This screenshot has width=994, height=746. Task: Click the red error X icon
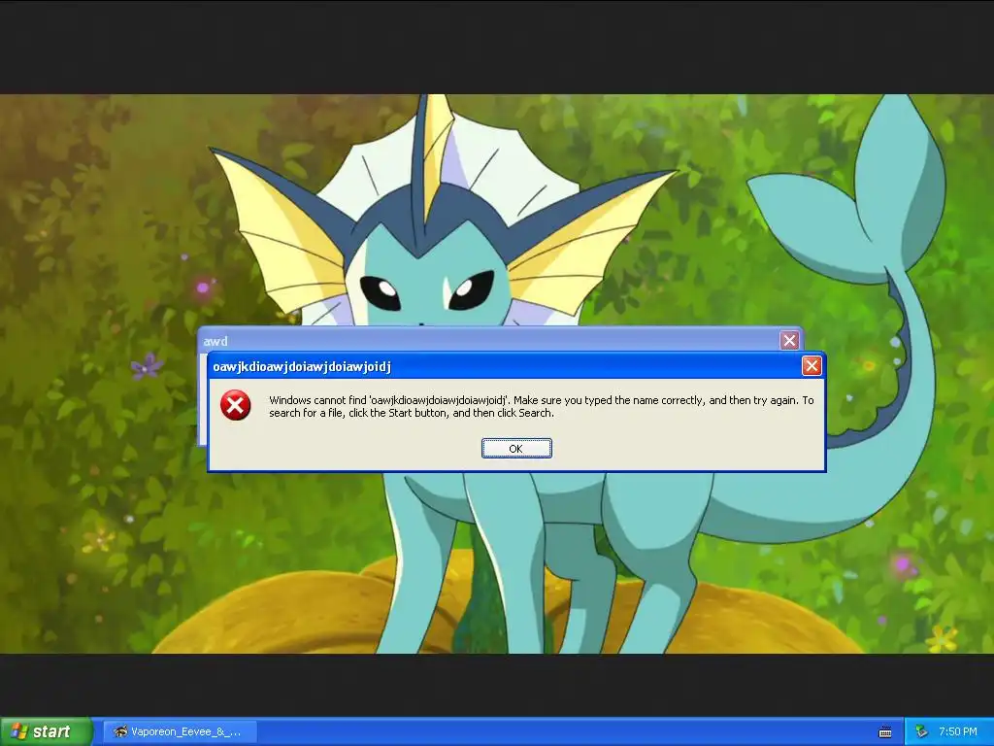click(235, 405)
